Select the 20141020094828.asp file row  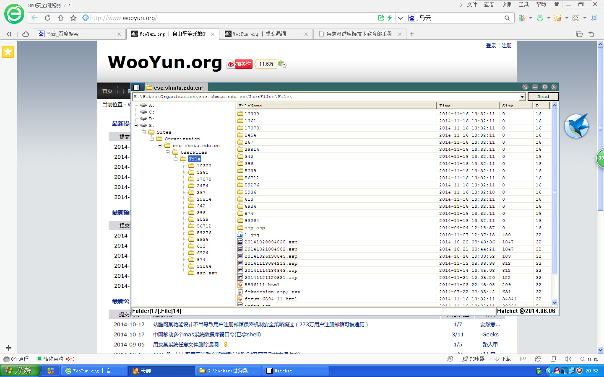394,242
